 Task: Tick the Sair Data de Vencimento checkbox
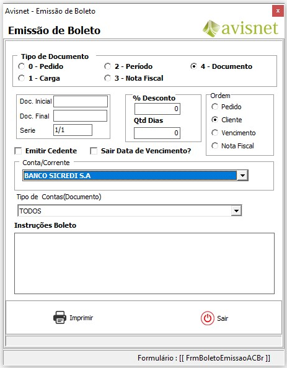[94, 151]
